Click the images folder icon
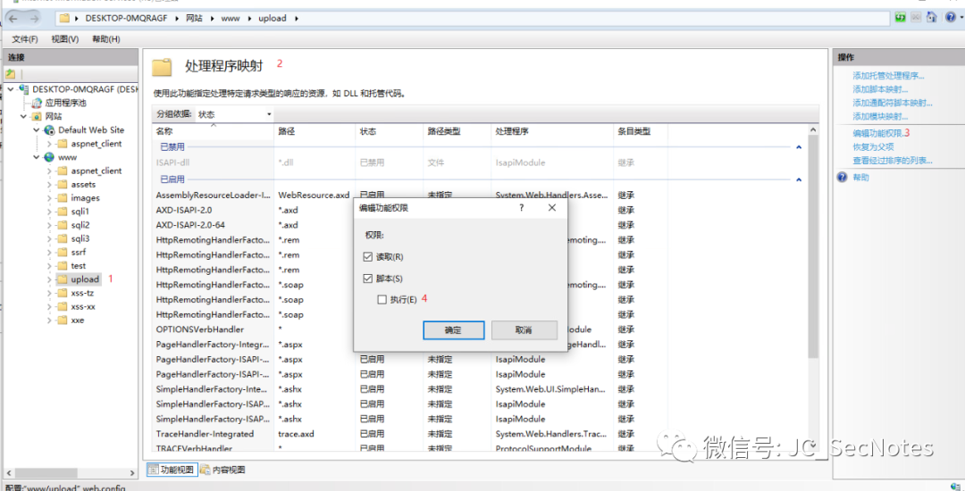This screenshot has width=965, height=491. (x=62, y=198)
